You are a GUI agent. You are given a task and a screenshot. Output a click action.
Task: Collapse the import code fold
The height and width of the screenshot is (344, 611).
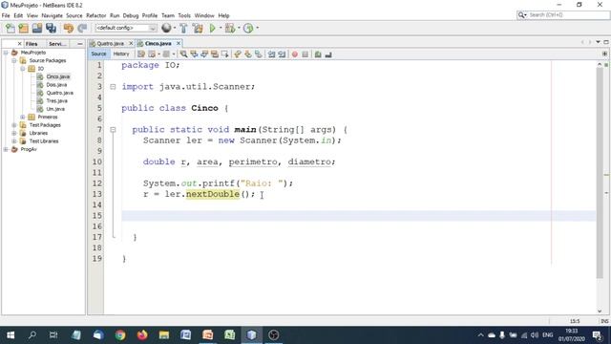click(x=113, y=87)
